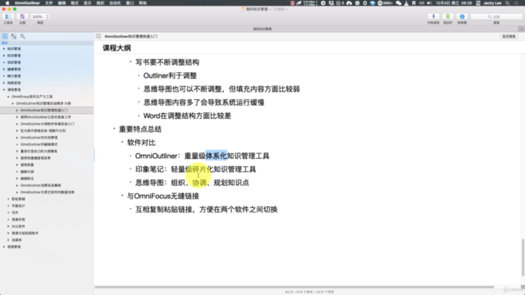
Task: Expand 使用OmniOutliner之前的准备工作 in sidebar
Action: click(17, 117)
